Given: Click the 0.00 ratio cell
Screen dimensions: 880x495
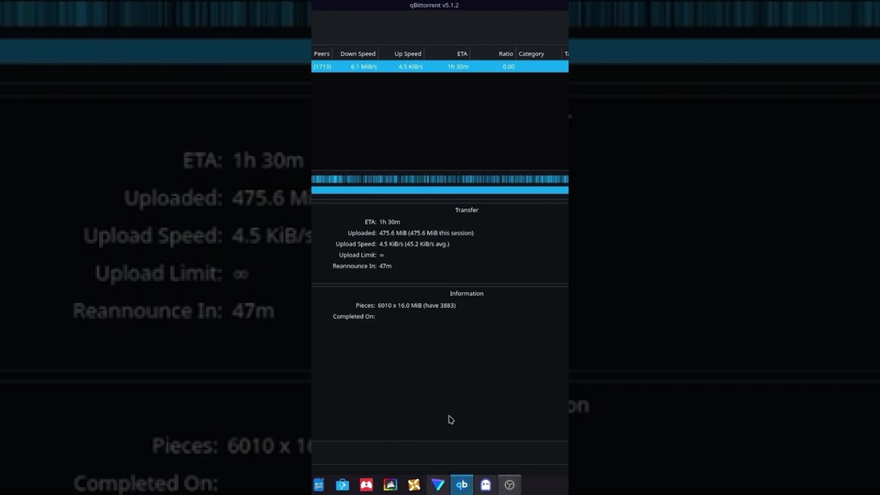Looking at the screenshot, I should (x=508, y=67).
